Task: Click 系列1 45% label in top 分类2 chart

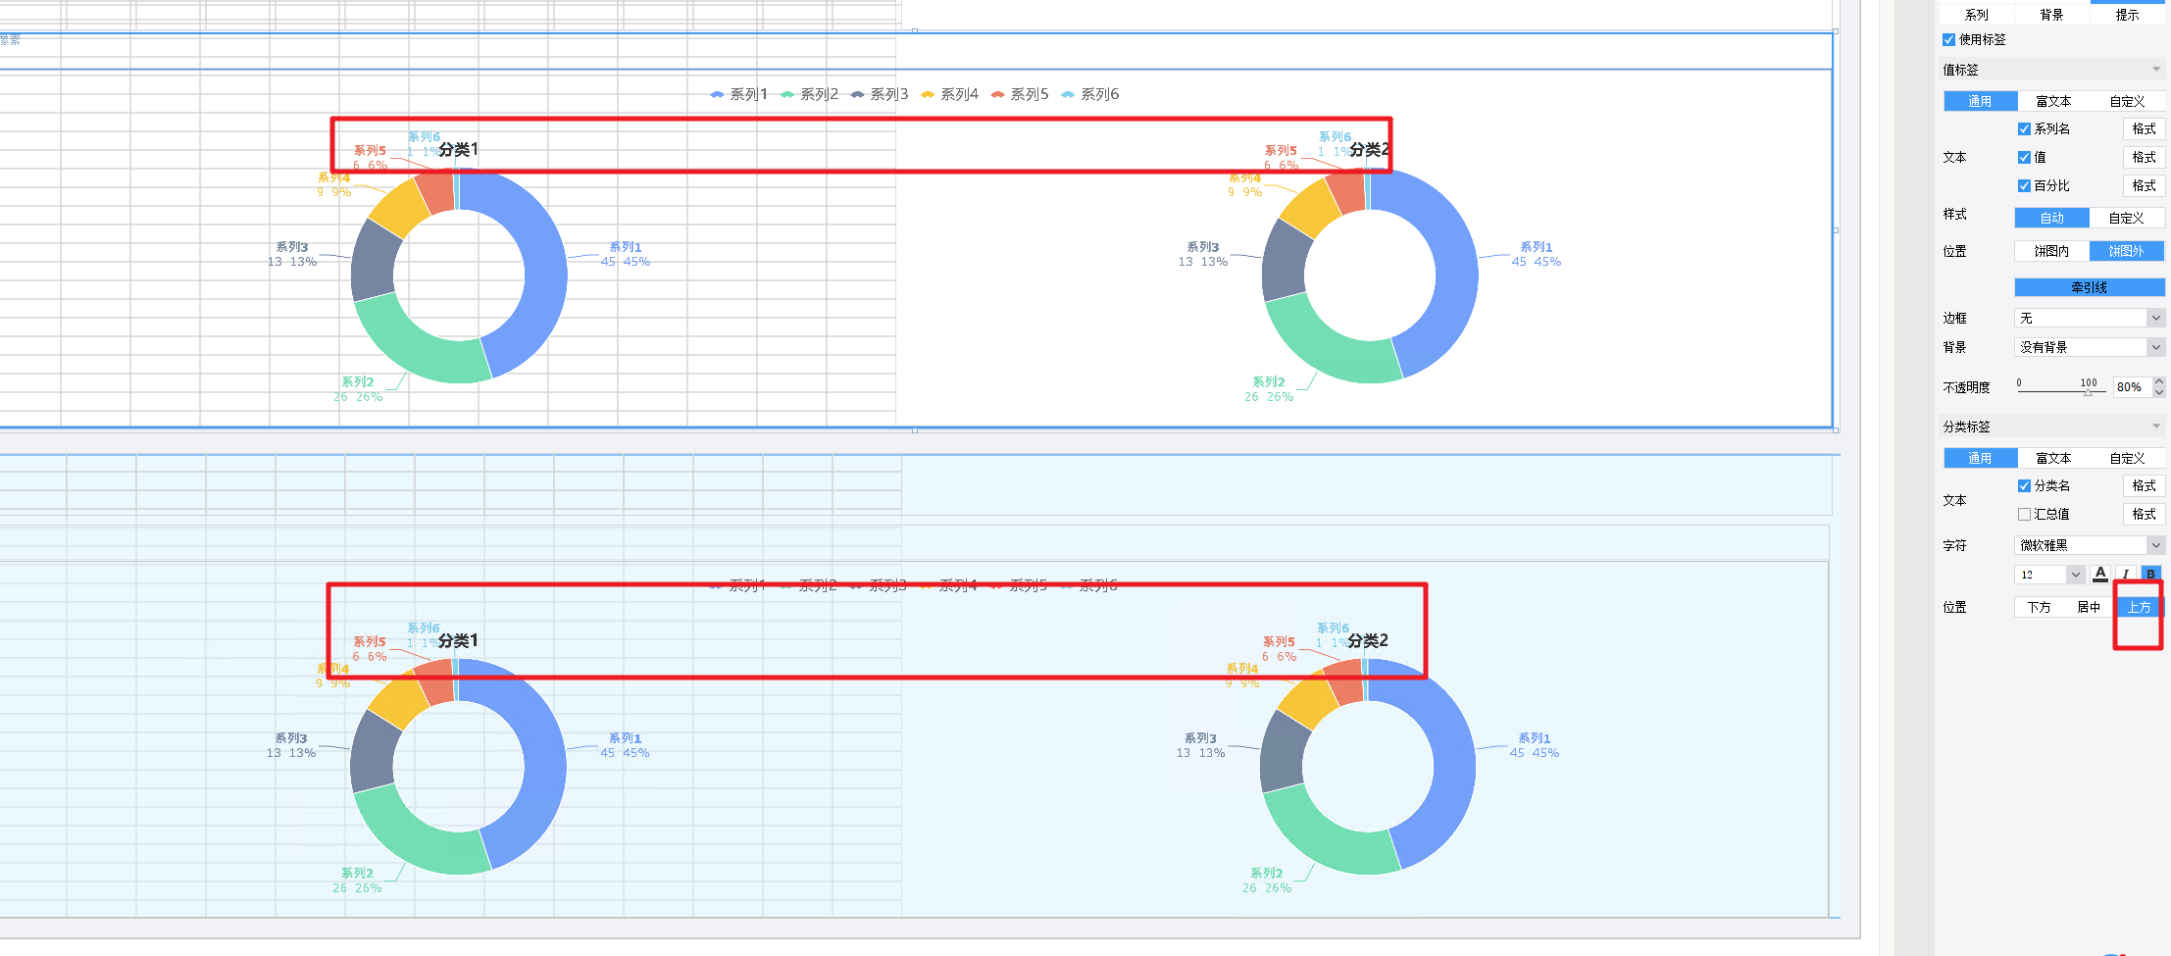Action: [1536, 255]
